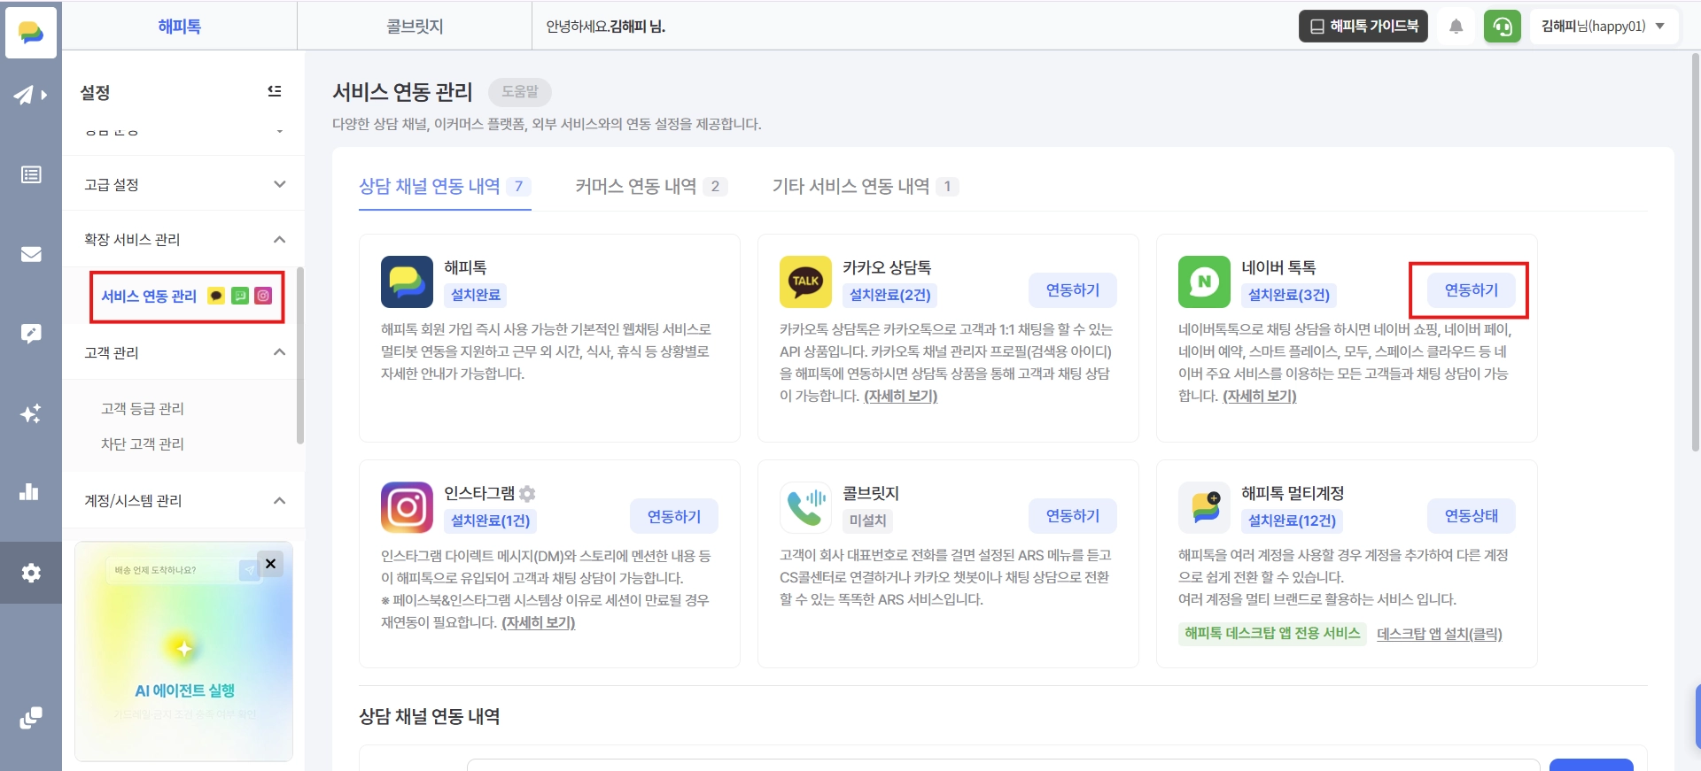The height and width of the screenshot is (771, 1701).
Task: Click the green headset icon
Action: pos(1503,27)
